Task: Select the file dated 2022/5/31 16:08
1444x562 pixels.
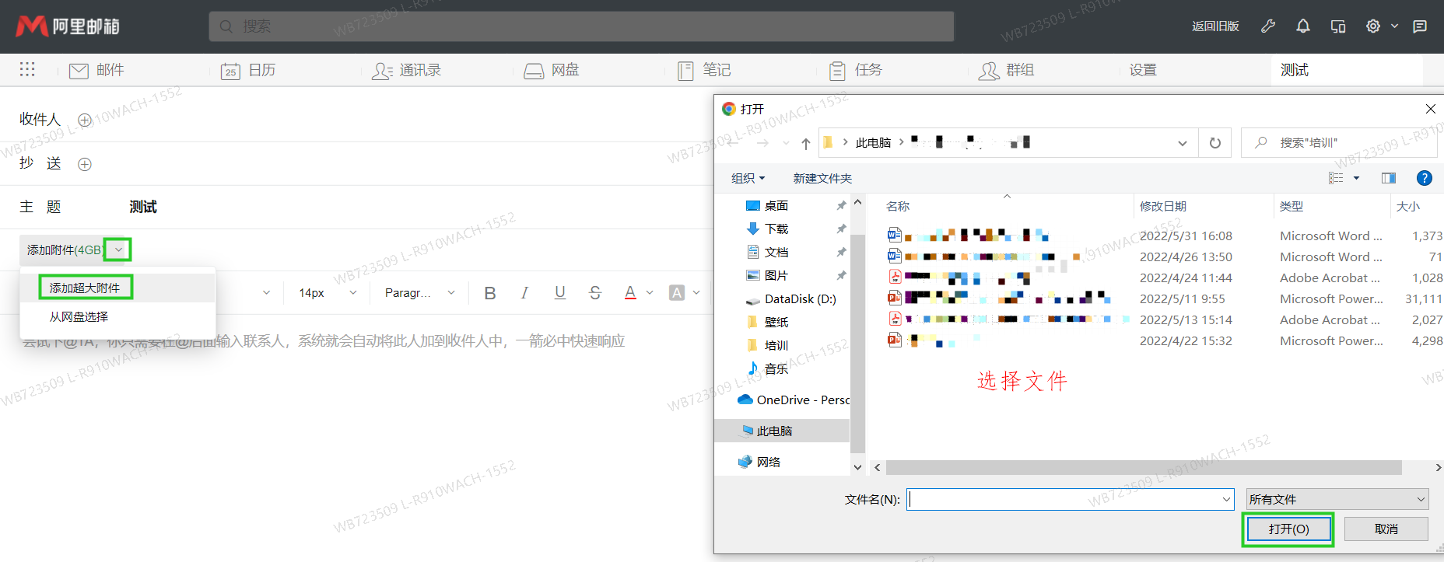Action: (1165, 236)
